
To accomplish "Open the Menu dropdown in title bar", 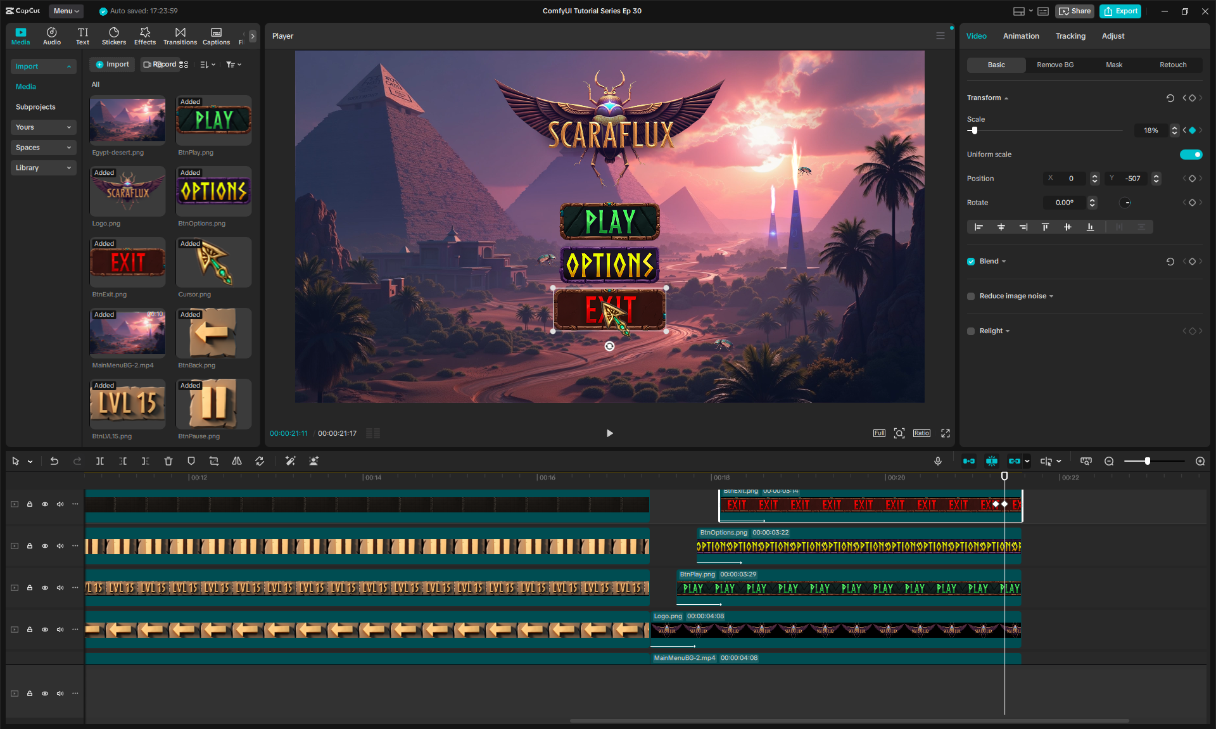I will (66, 11).
